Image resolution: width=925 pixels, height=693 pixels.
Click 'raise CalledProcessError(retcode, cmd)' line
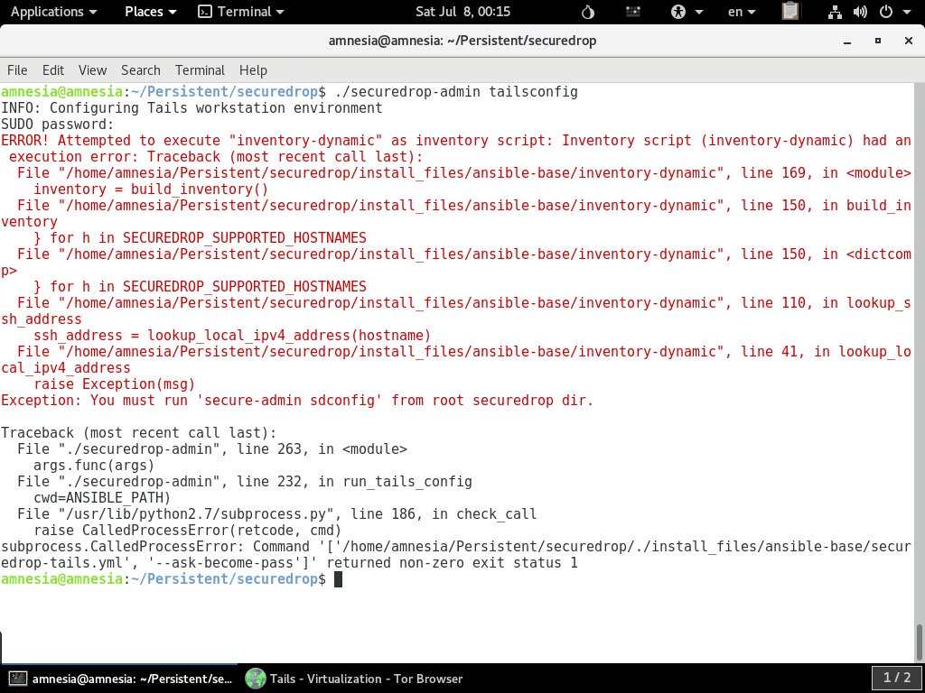tap(188, 531)
